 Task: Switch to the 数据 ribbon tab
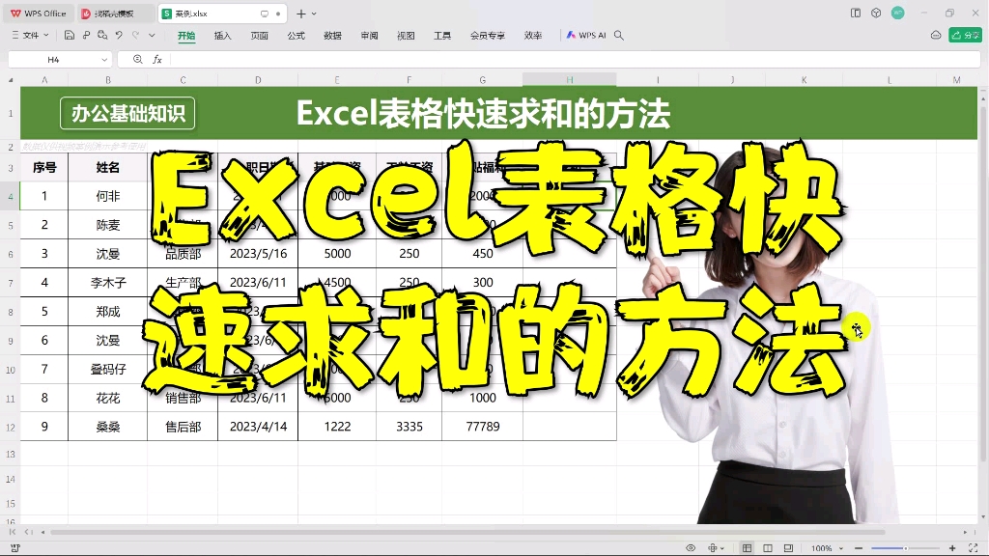tap(331, 35)
